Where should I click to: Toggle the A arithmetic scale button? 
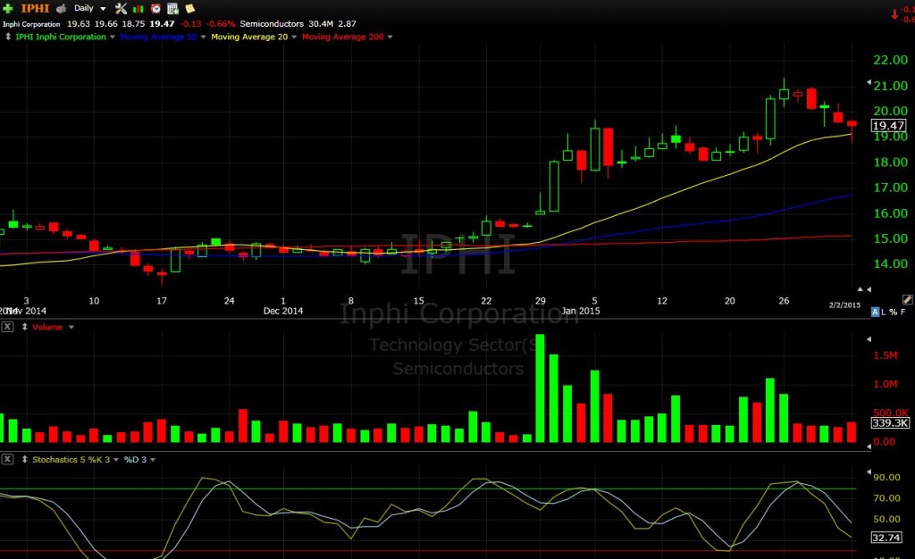point(875,312)
